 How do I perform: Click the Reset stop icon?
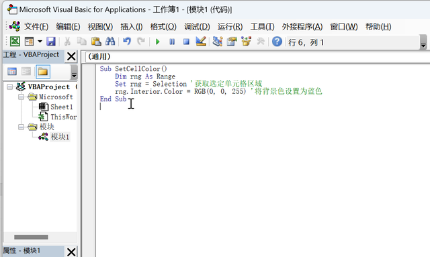(186, 42)
